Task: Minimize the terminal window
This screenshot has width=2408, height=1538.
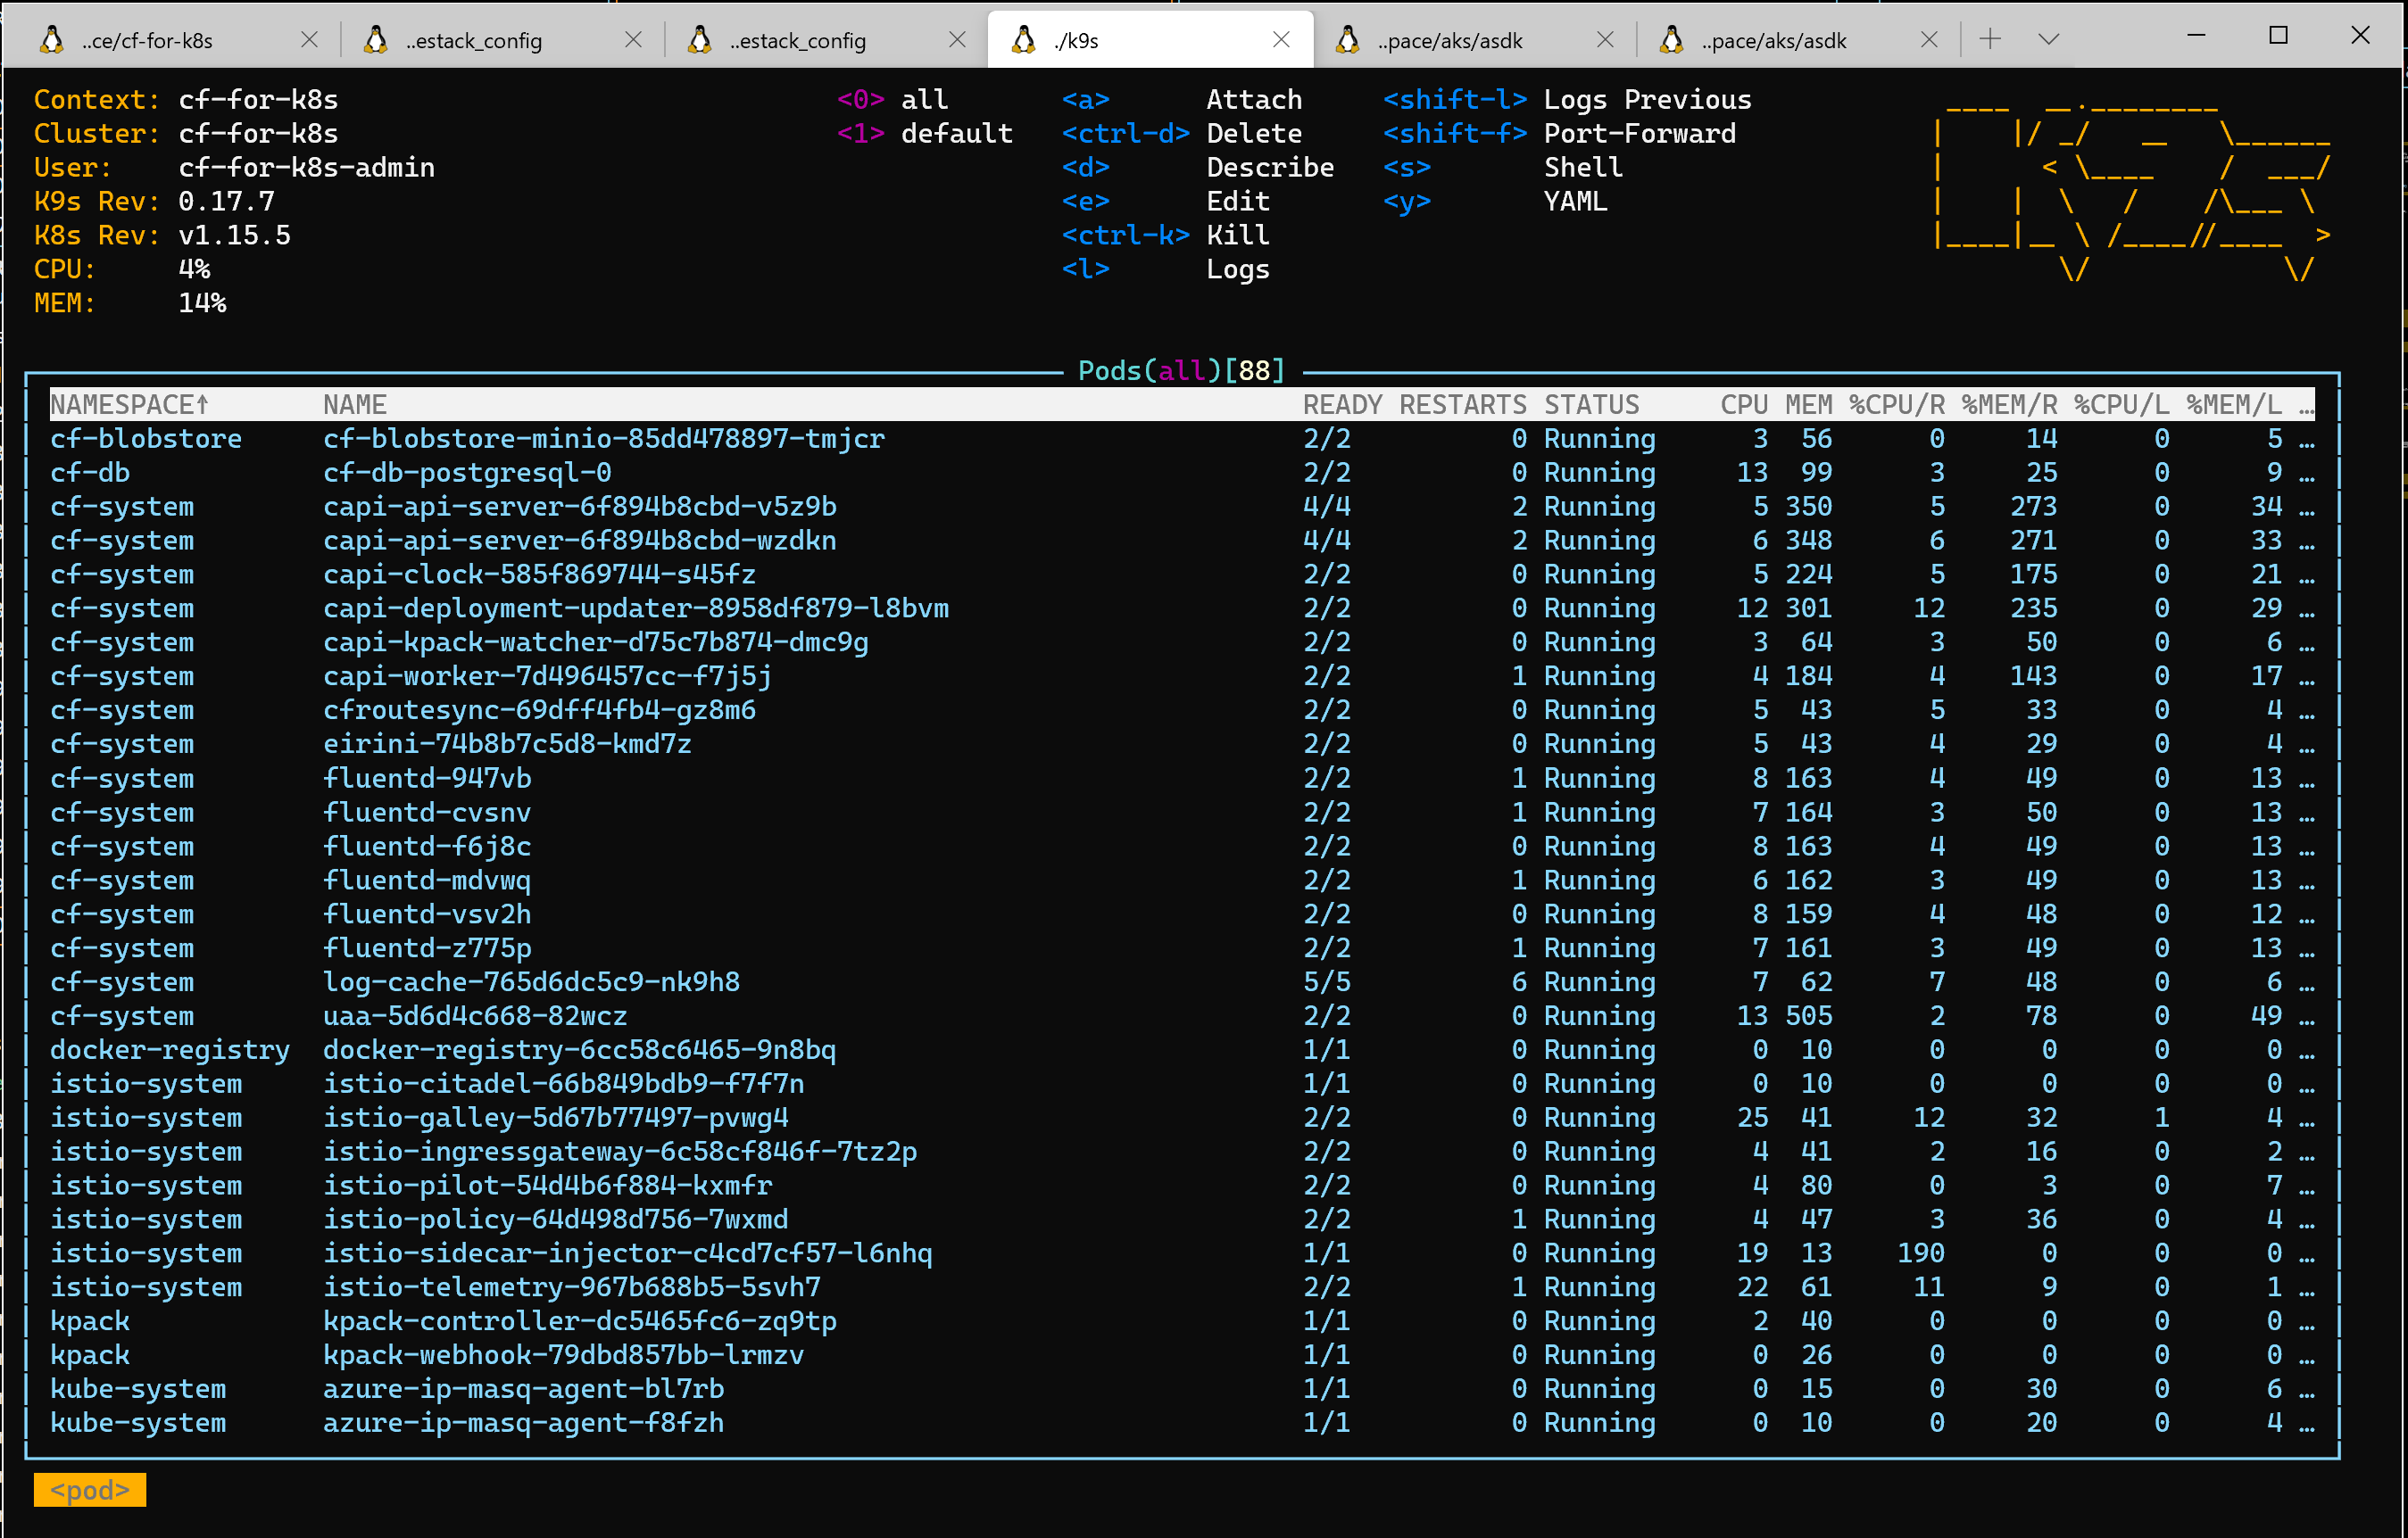Action: pos(2196,36)
